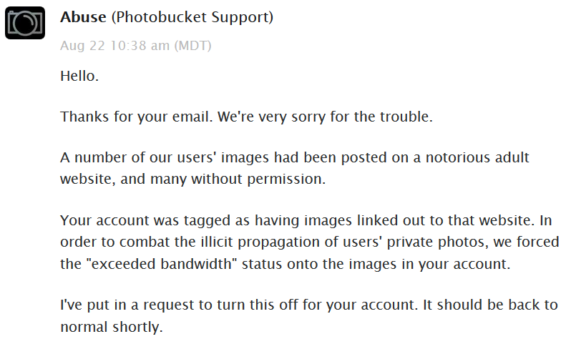
Task: Click the final line "normal shortly."
Action: click(112, 325)
